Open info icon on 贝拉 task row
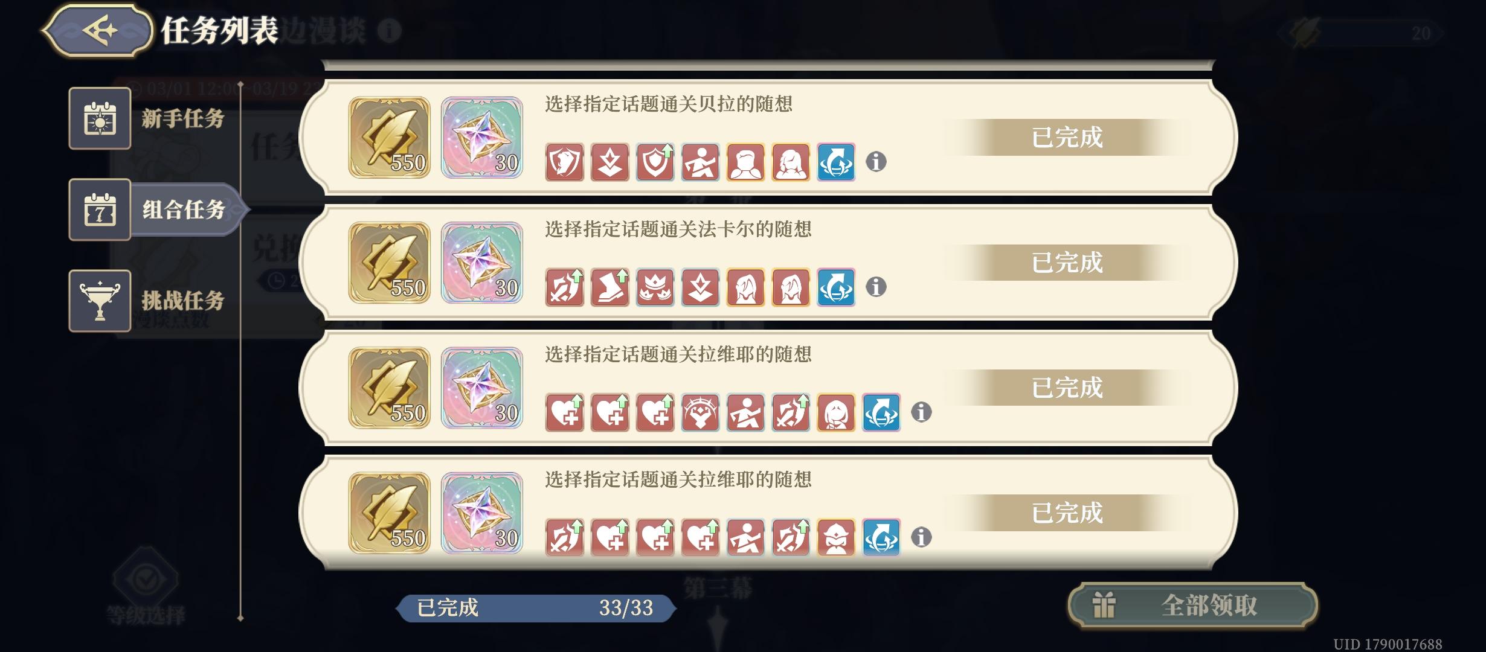The height and width of the screenshot is (652, 1486). [x=876, y=162]
